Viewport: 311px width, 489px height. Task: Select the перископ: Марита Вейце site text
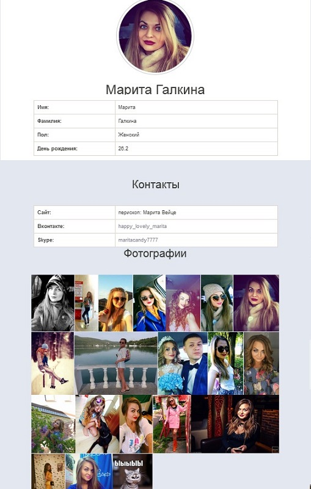pyautogui.click(x=147, y=212)
